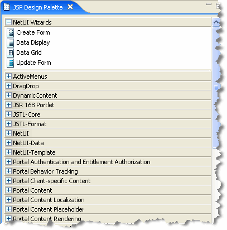The height and width of the screenshot is (230, 227).
Task: Click the NetUI-Template header text
Action: coord(34,152)
